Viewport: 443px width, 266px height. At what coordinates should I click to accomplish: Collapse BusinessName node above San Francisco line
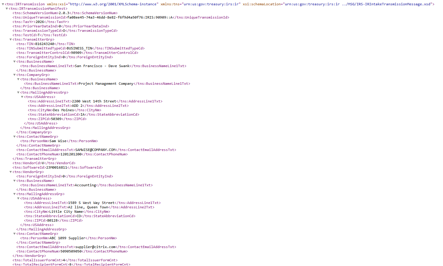pos(14,61)
